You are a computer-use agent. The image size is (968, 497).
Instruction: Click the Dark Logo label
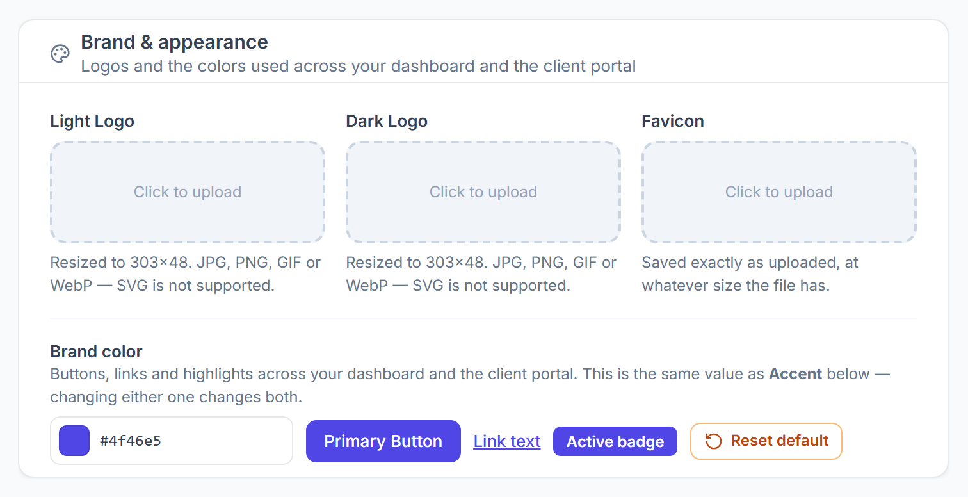(387, 121)
